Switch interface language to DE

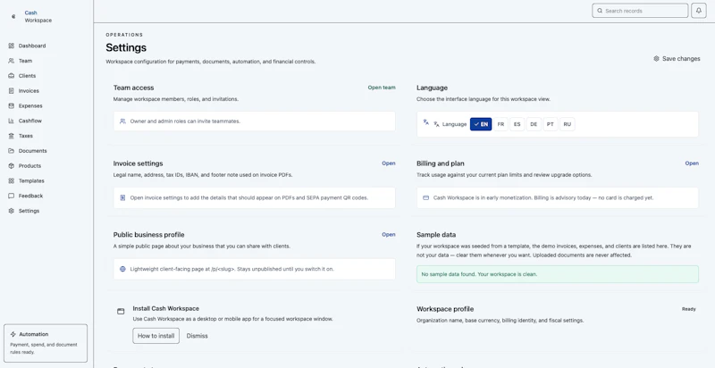point(534,124)
